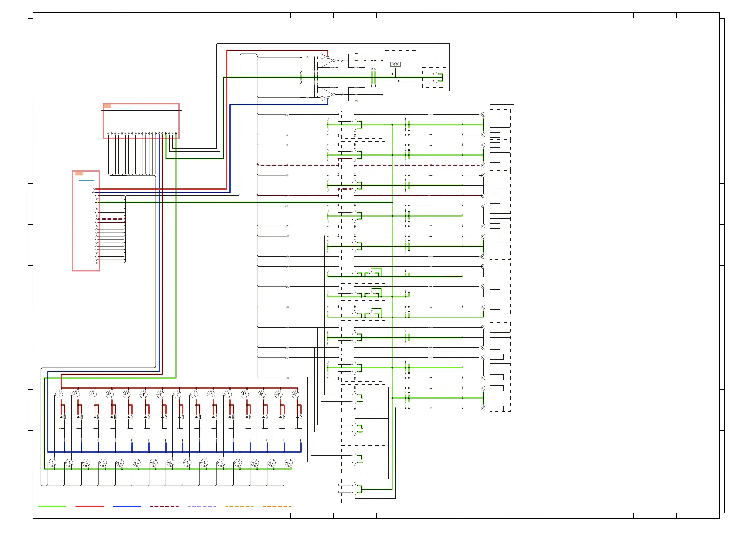This screenshot has height=545, width=734.
Task: Click the dashed purple legend line
Action: pos(202,506)
